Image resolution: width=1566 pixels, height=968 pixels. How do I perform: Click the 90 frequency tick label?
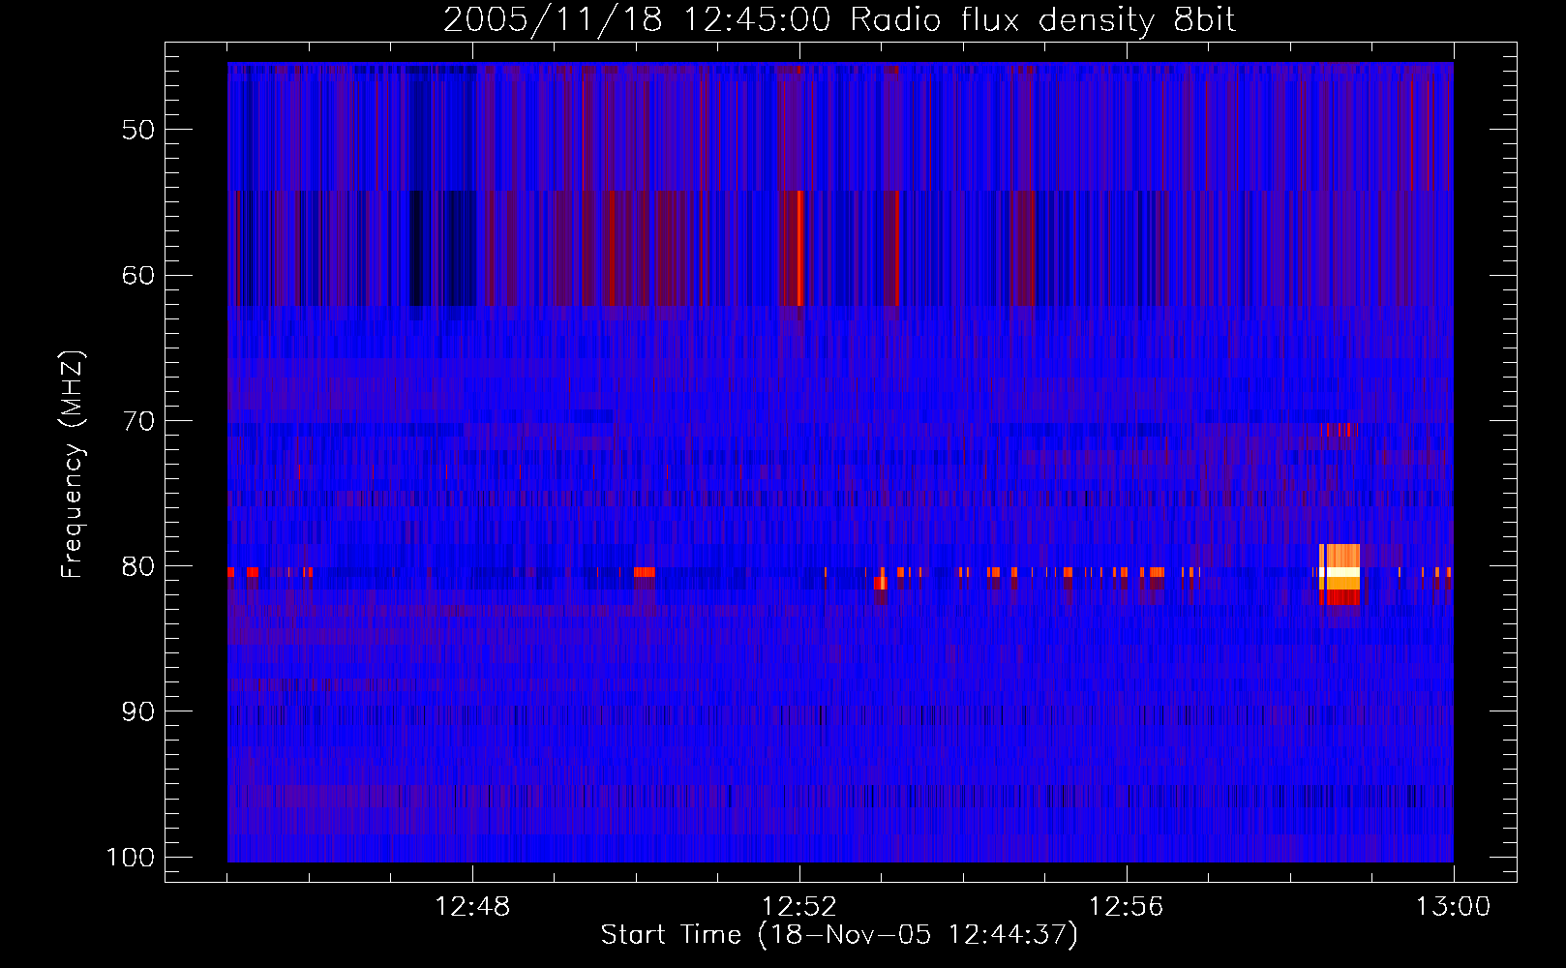click(138, 711)
